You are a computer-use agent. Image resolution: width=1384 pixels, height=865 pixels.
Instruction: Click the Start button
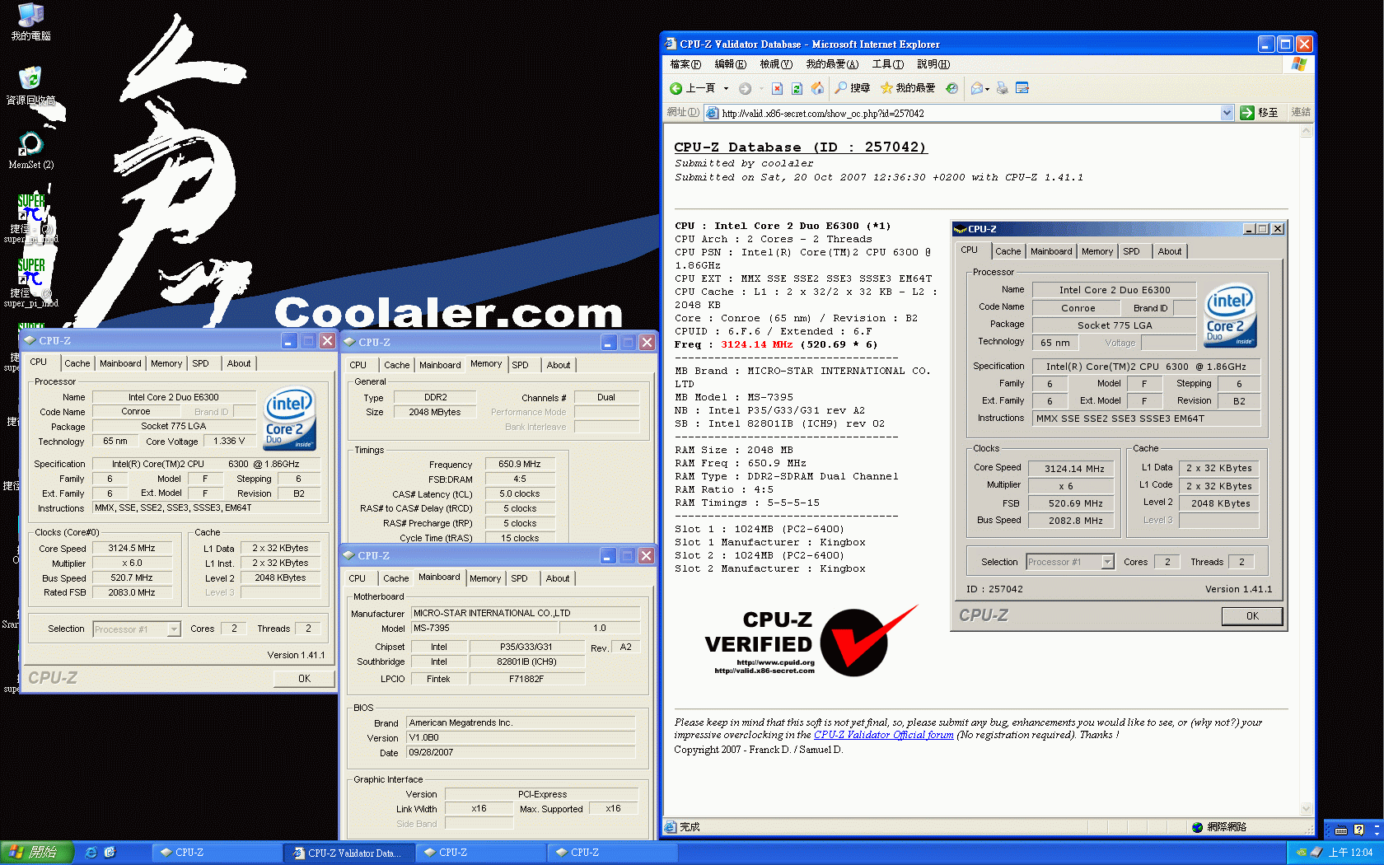click(x=37, y=853)
